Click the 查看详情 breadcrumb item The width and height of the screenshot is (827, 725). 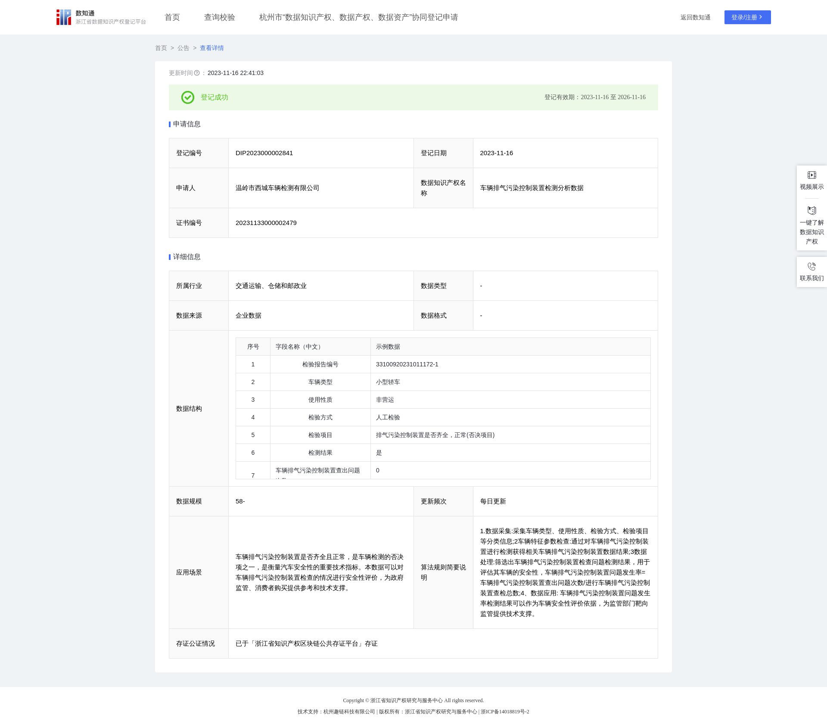pyautogui.click(x=212, y=48)
